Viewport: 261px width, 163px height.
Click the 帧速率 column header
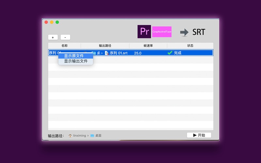148,46
